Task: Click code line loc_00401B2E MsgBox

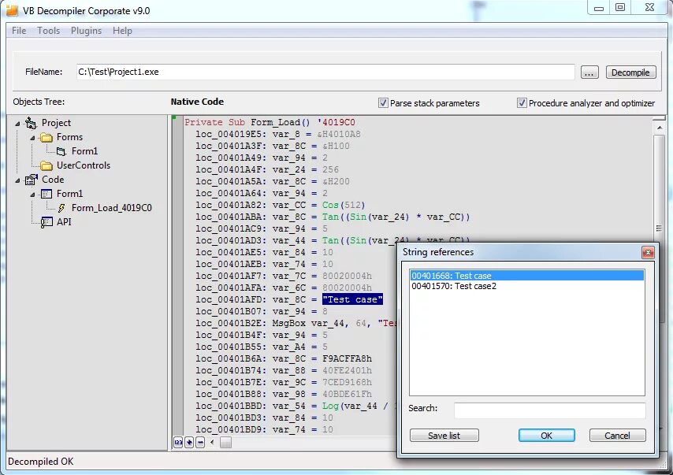Action: (296, 323)
